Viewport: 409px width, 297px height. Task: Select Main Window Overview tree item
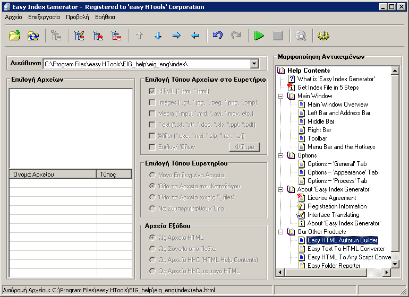coord(337,104)
